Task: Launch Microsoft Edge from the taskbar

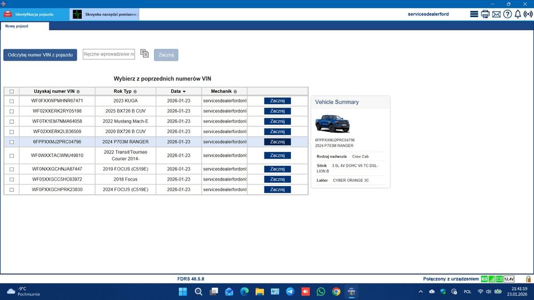Action: [x=244, y=291]
